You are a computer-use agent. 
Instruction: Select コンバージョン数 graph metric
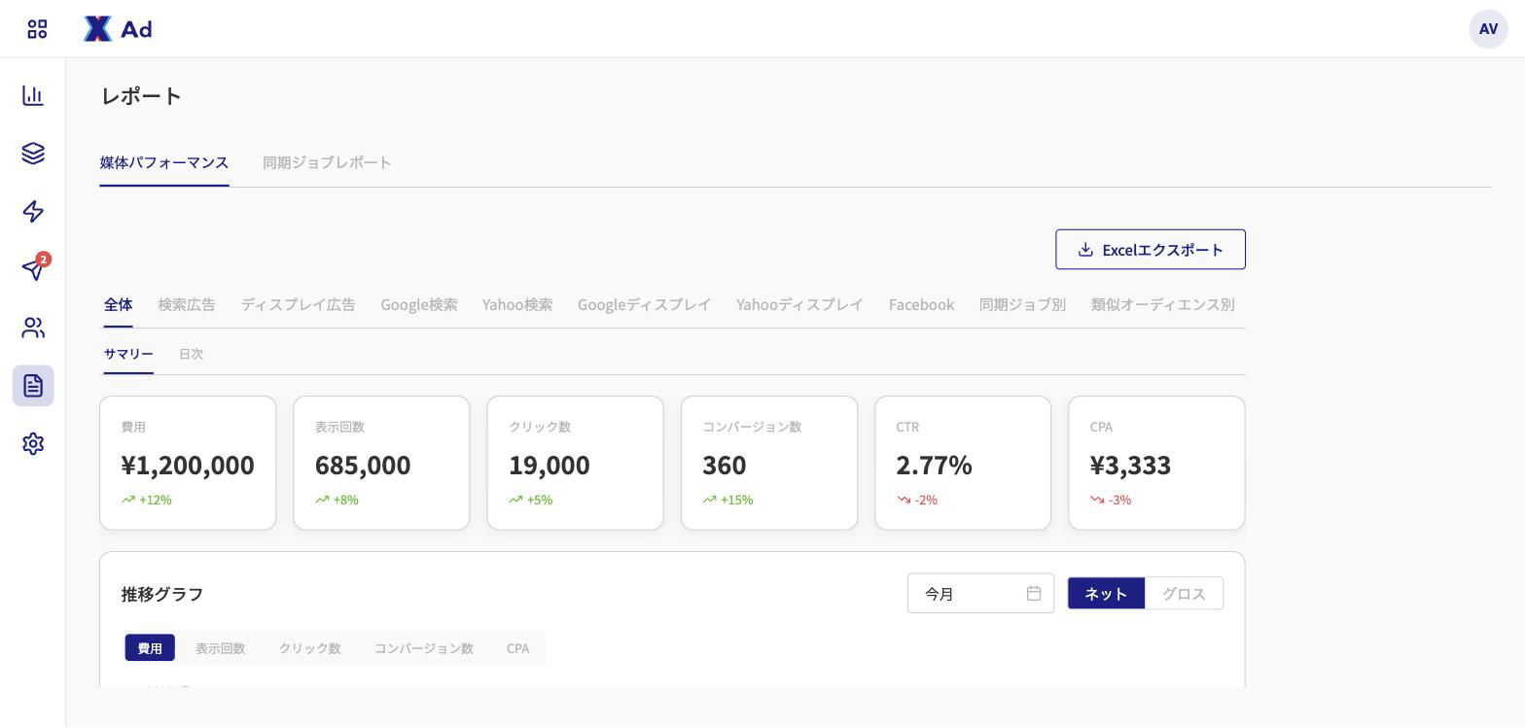point(424,648)
